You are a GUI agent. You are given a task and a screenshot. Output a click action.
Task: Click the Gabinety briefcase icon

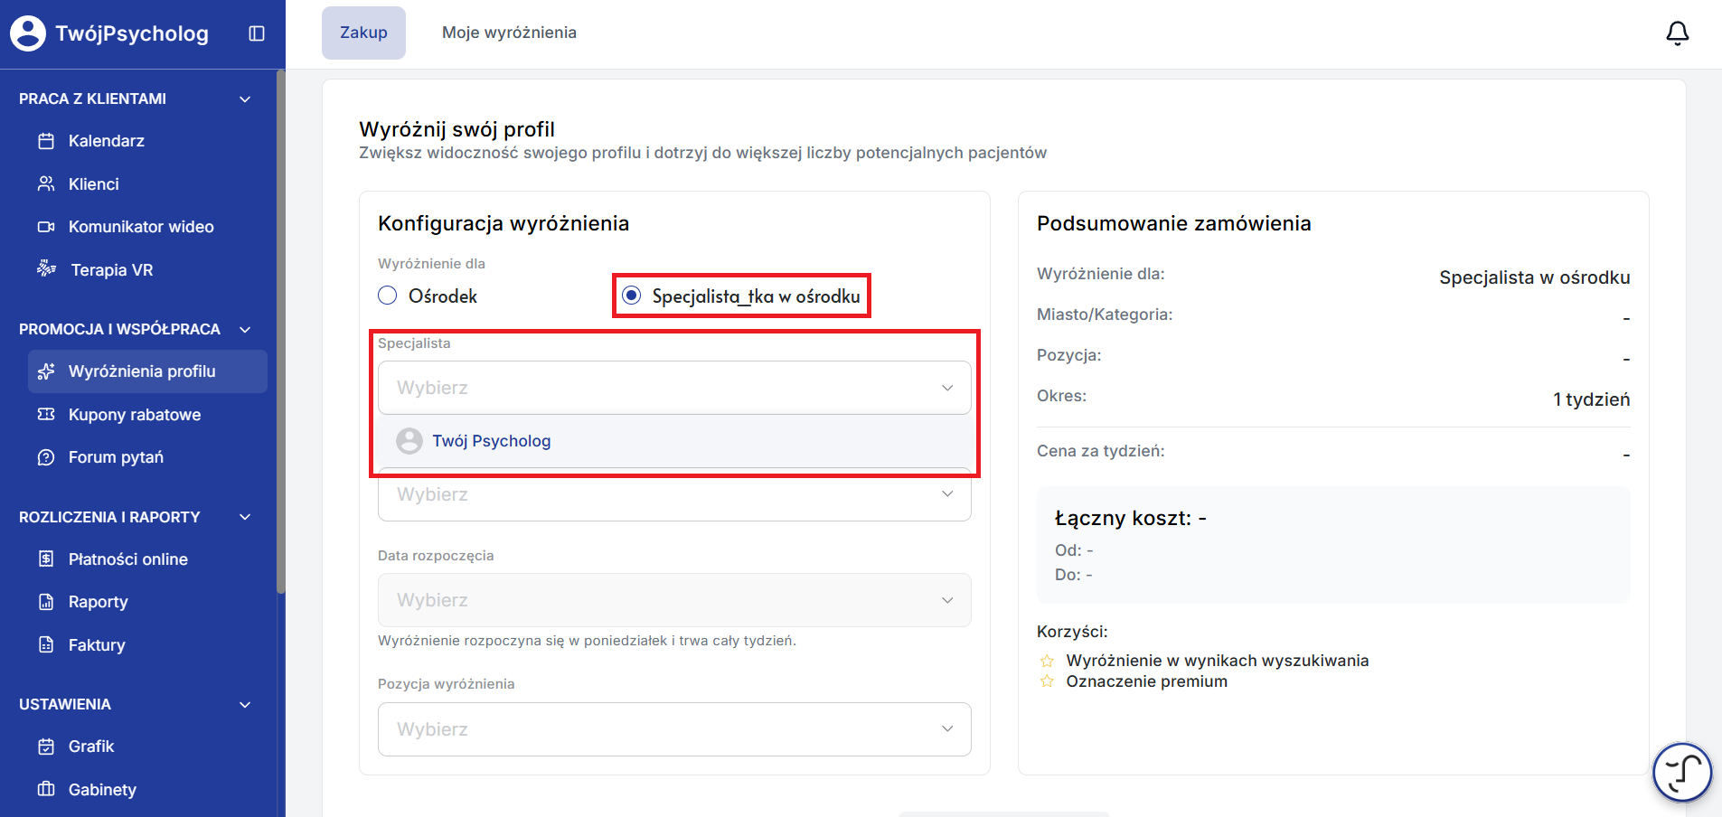click(x=46, y=790)
